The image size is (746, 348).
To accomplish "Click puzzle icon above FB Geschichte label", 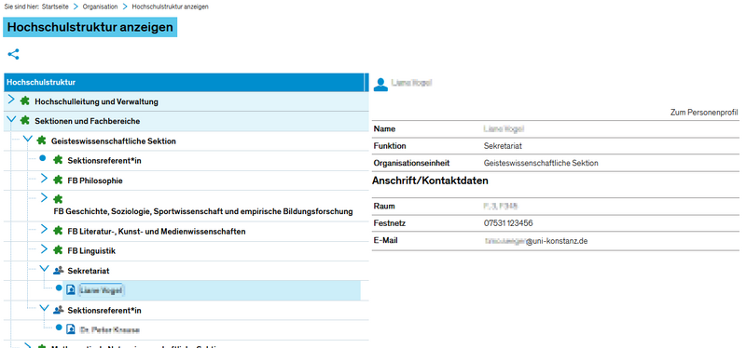I will point(58,199).
